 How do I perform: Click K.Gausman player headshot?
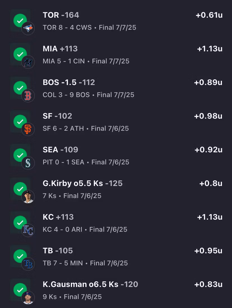pos(28,298)
